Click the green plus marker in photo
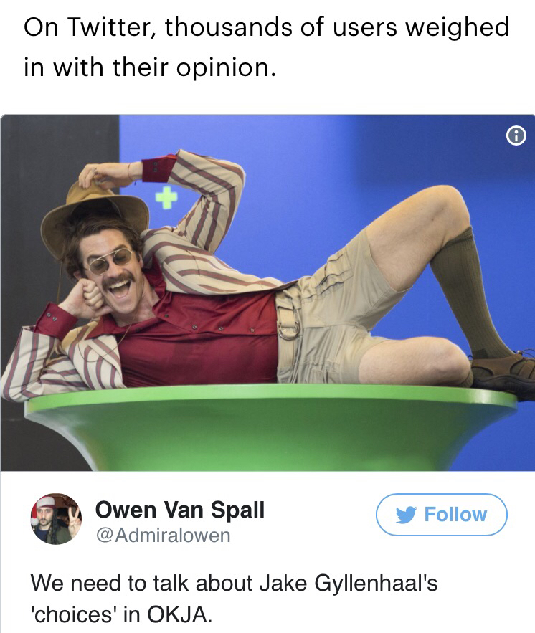The width and height of the screenshot is (535, 633). pyautogui.click(x=166, y=197)
